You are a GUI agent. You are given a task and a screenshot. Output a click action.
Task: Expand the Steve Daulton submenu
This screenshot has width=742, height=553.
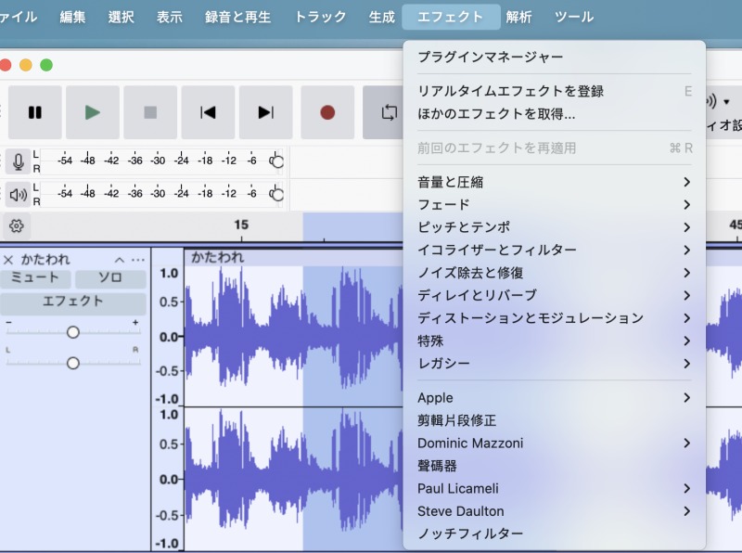click(x=554, y=512)
